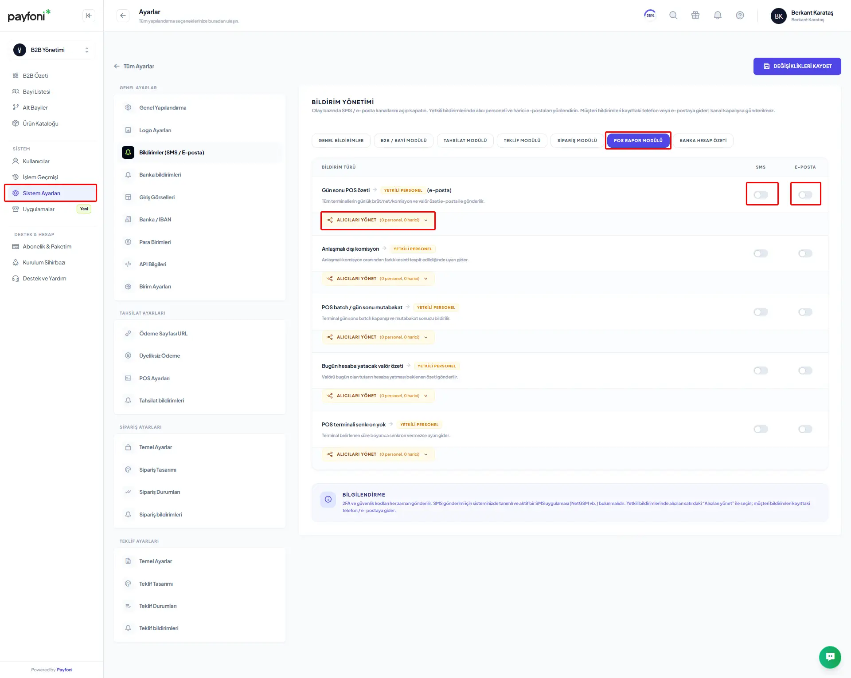
Task: Expand Alıcıları Yönet under POS batch mutabakat
Action: pyautogui.click(x=378, y=337)
